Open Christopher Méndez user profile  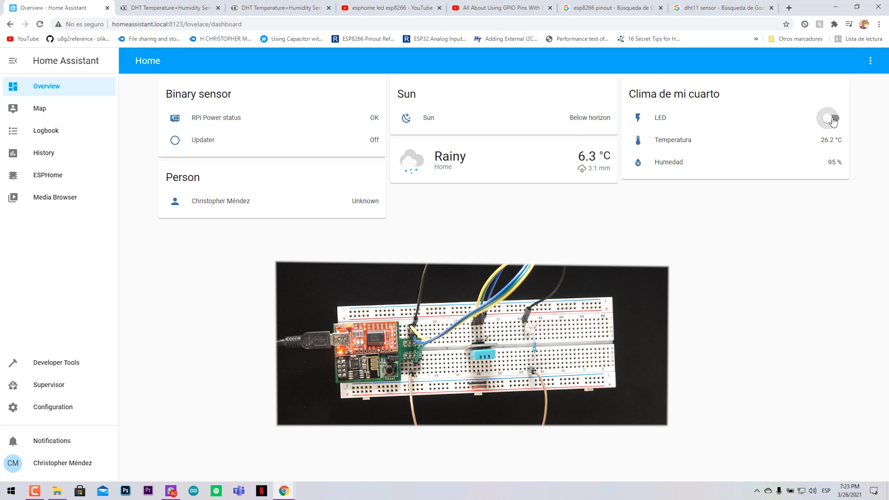[x=59, y=463]
